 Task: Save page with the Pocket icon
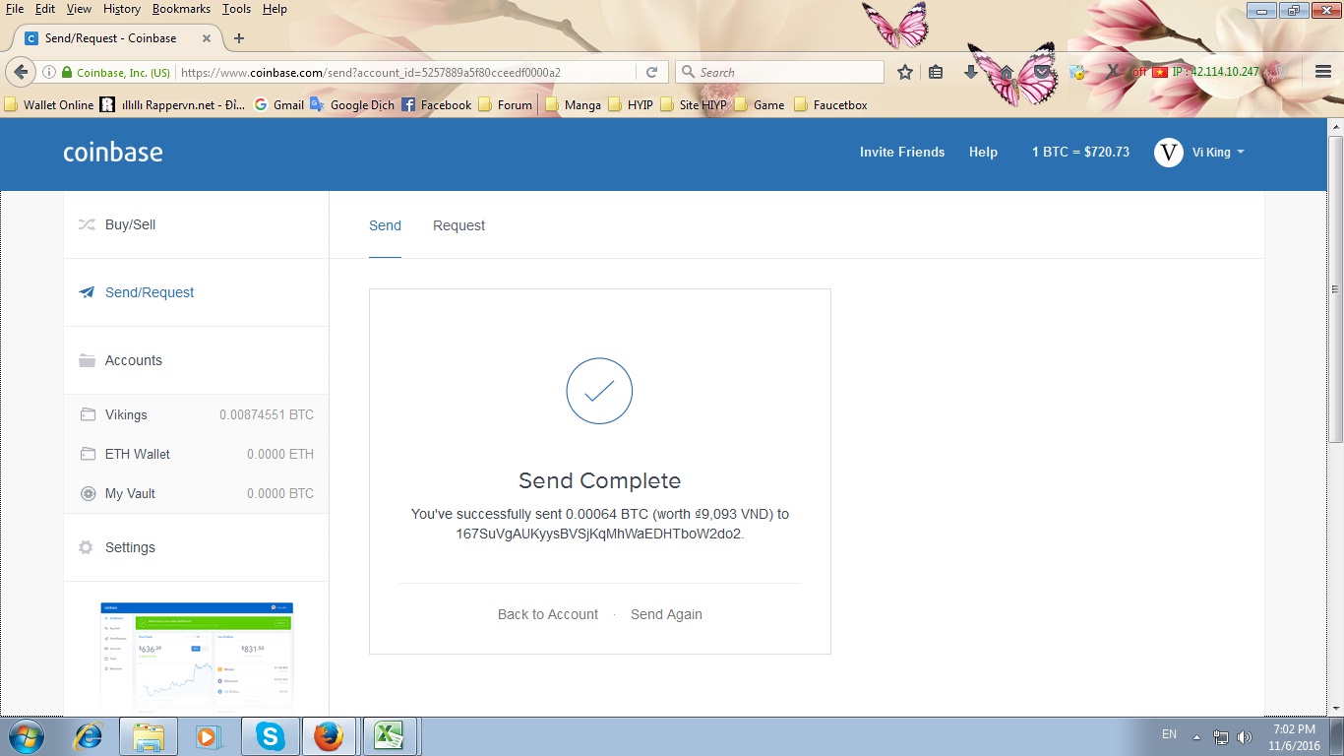click(1041, 72)
